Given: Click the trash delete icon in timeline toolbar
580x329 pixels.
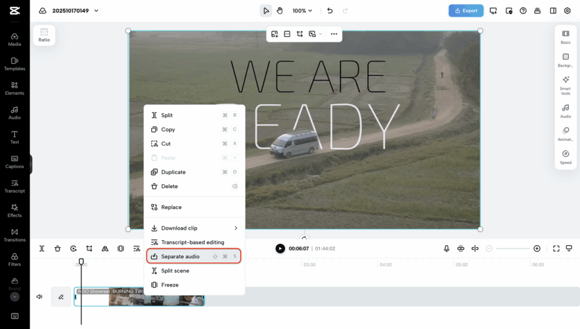Looking at the screenshot, I should coord(58,249).
